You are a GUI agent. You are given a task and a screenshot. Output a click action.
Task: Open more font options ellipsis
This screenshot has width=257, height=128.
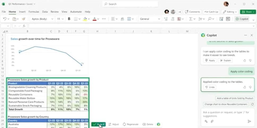click(104, 19)
